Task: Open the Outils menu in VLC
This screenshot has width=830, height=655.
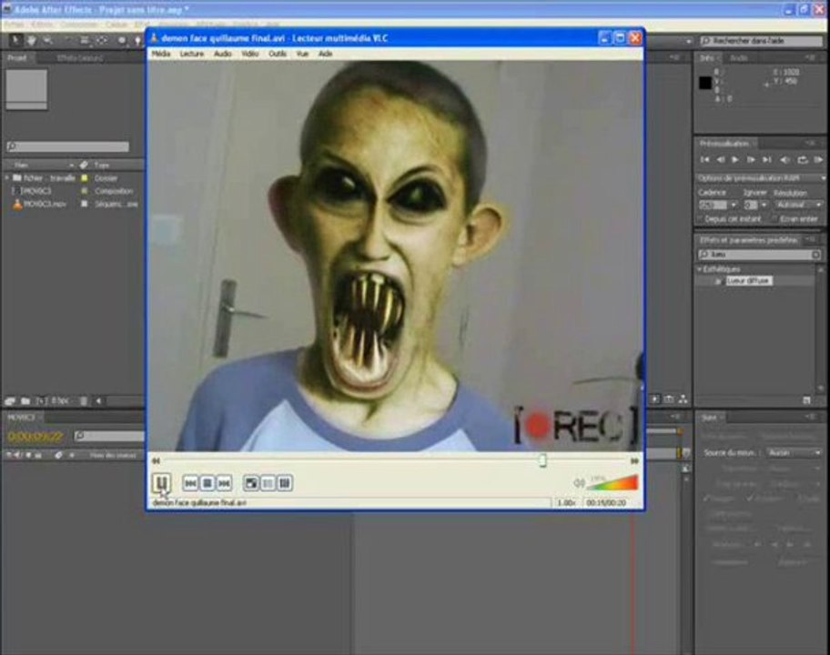Action: (x=278, y=54)
